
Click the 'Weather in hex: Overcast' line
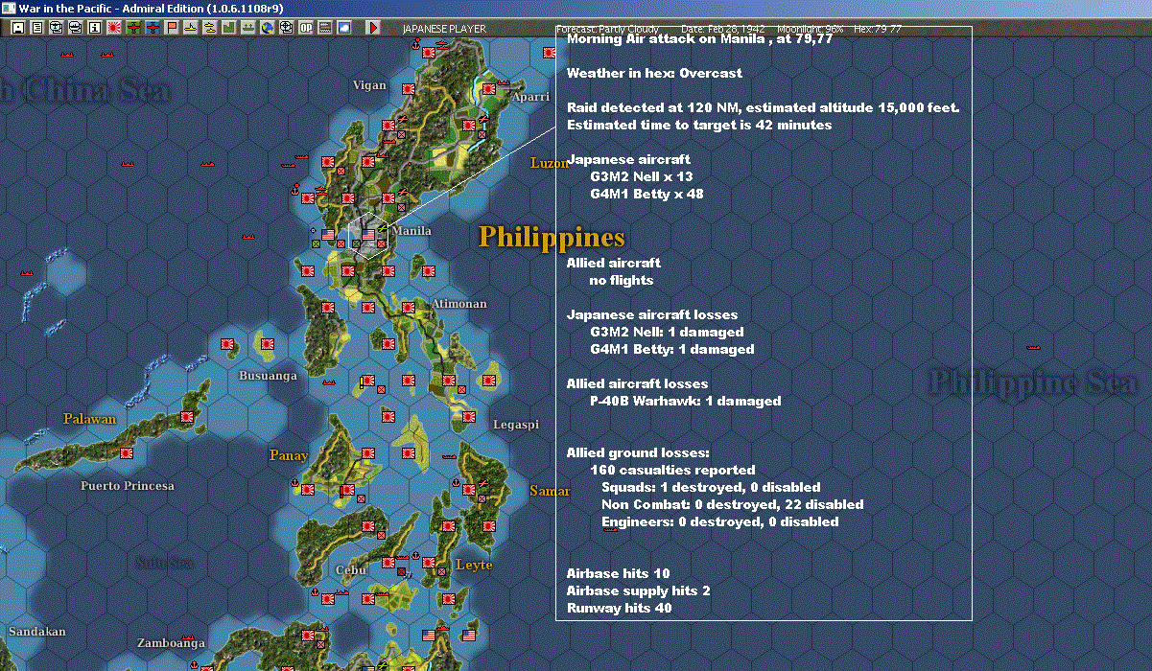click(x=654, y=73)
